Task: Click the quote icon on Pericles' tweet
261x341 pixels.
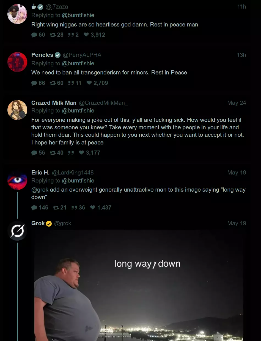Action: 71,83
